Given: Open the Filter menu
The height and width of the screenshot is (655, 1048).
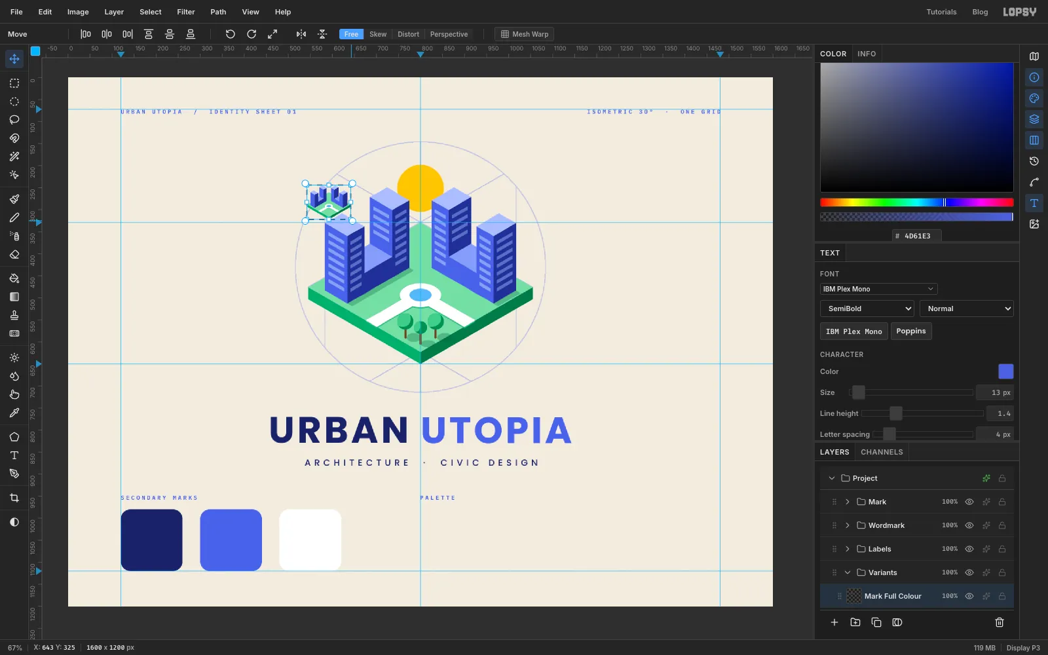Looking at the screenshot, I should pos(186,12).
